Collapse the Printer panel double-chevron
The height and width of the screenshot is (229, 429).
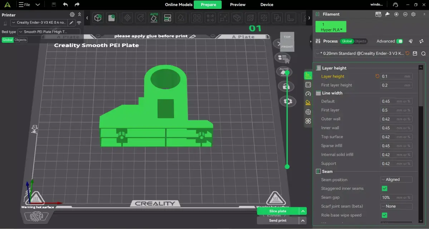[79, 15]
